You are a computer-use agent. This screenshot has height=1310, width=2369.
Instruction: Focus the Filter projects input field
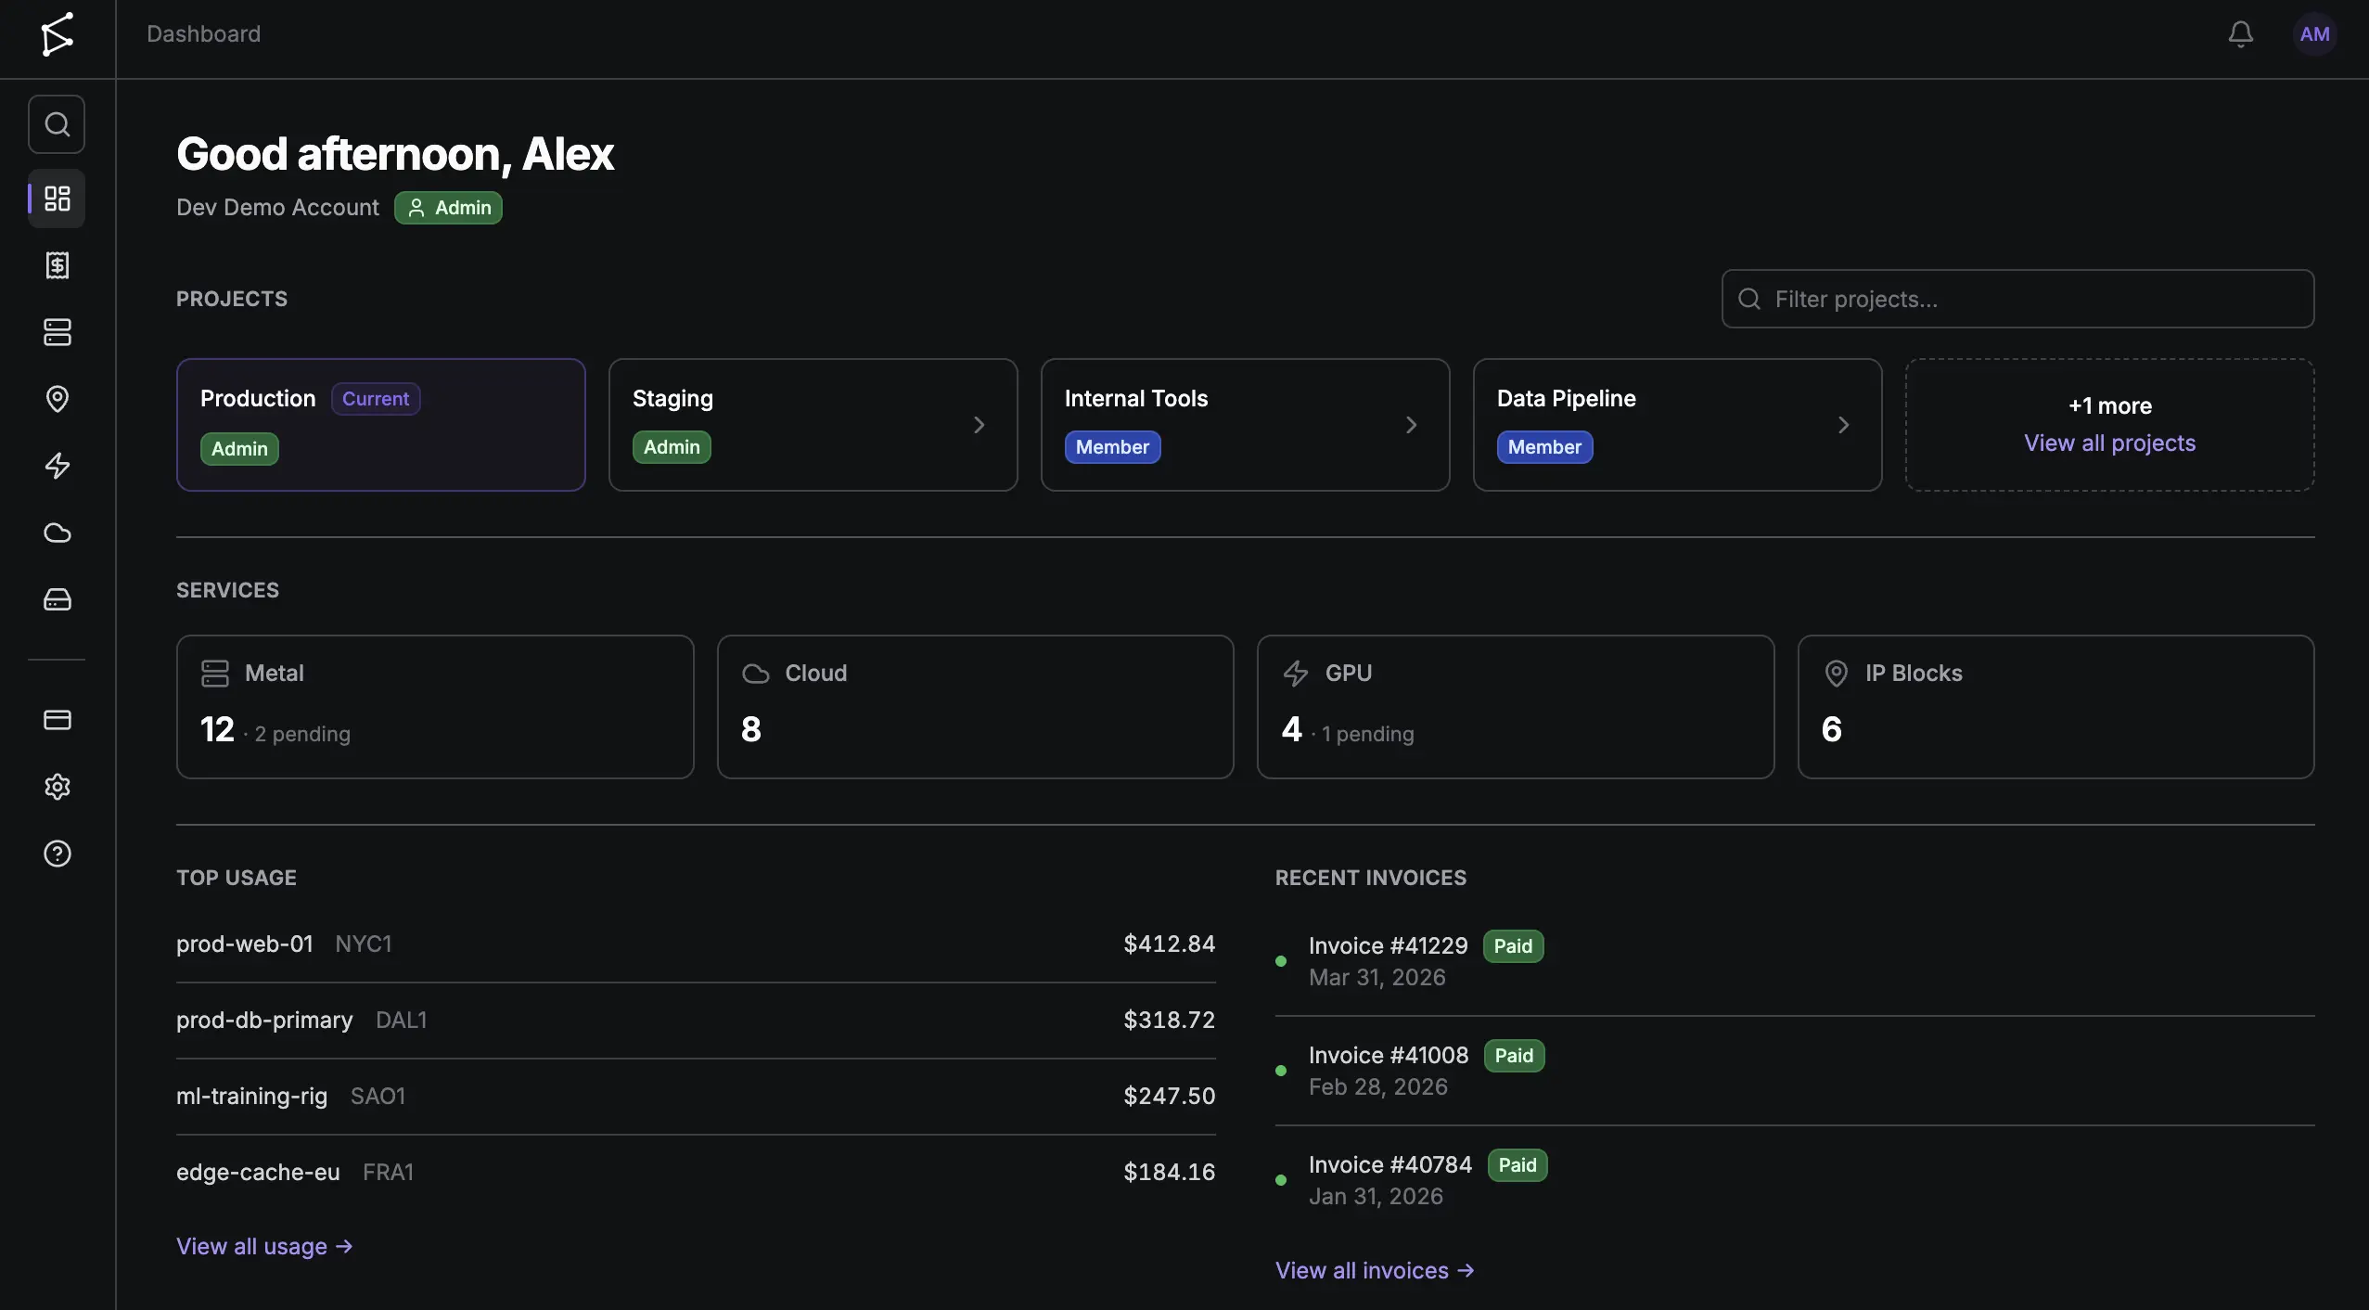tap(2017, 299)
